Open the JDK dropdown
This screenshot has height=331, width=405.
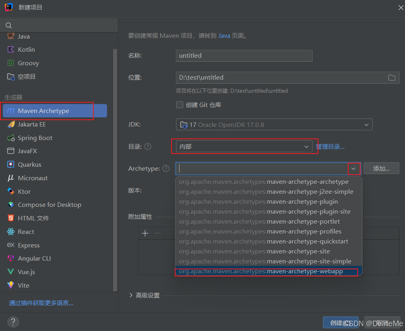pyautogui.click(x=274, y=125)
